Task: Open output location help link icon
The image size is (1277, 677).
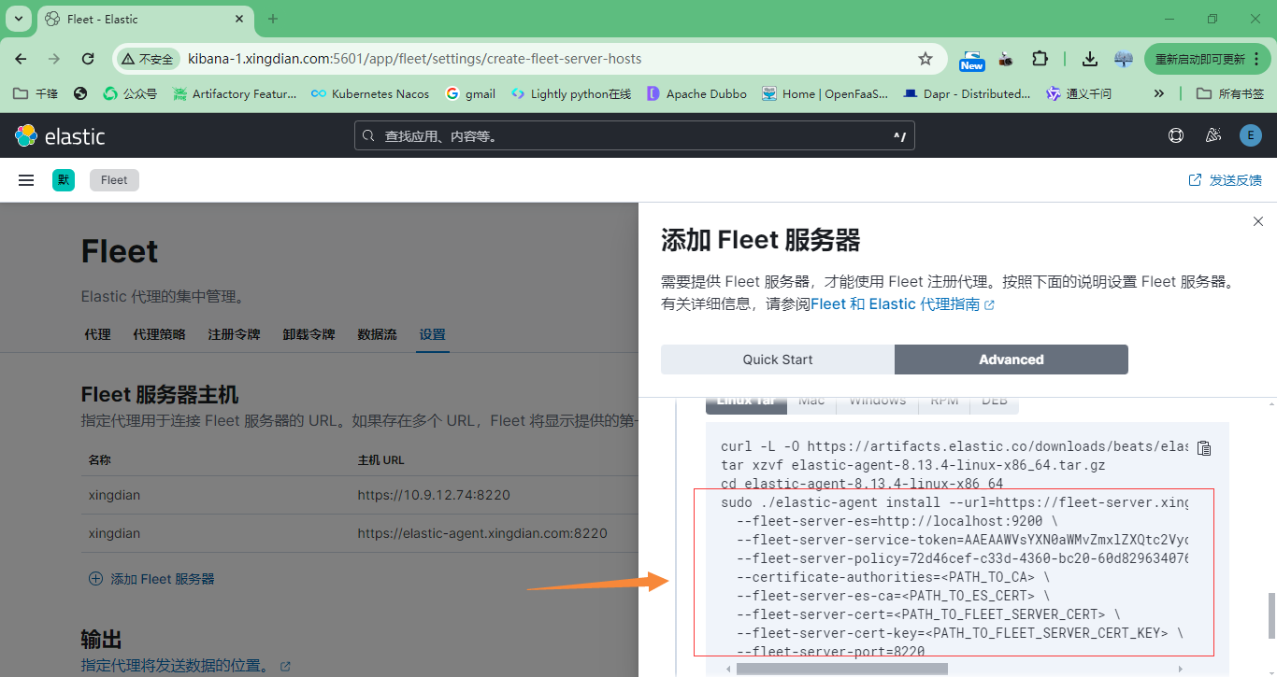Action: [x=285, y=667]
